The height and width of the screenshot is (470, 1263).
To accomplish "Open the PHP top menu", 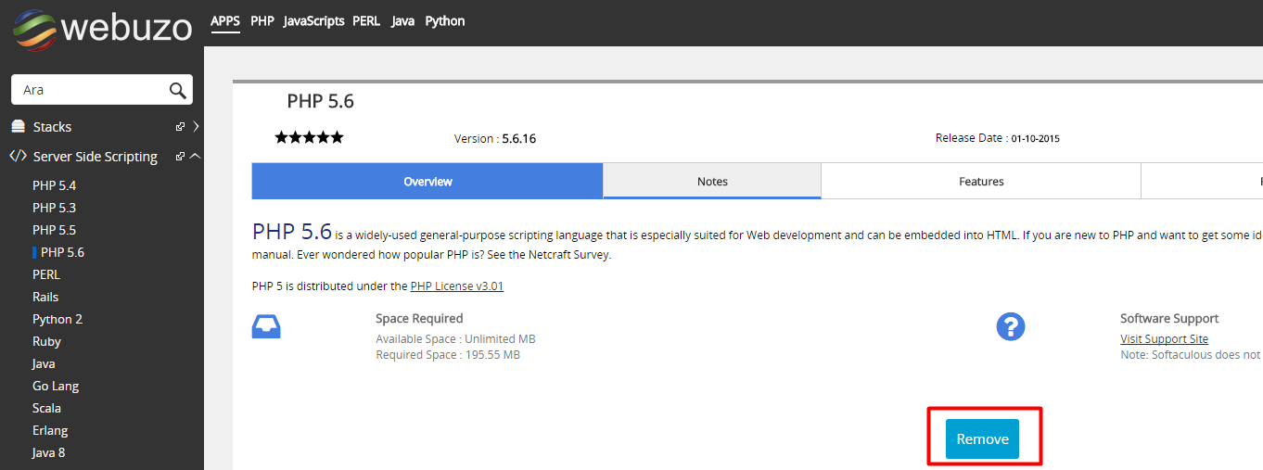I will [x=262, y=20].
